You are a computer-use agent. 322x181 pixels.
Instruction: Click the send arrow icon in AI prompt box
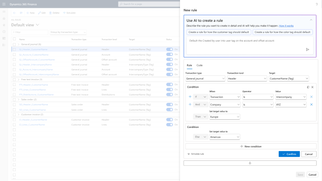point(308,49)
